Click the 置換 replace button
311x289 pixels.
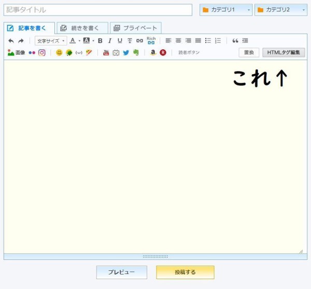249,52
